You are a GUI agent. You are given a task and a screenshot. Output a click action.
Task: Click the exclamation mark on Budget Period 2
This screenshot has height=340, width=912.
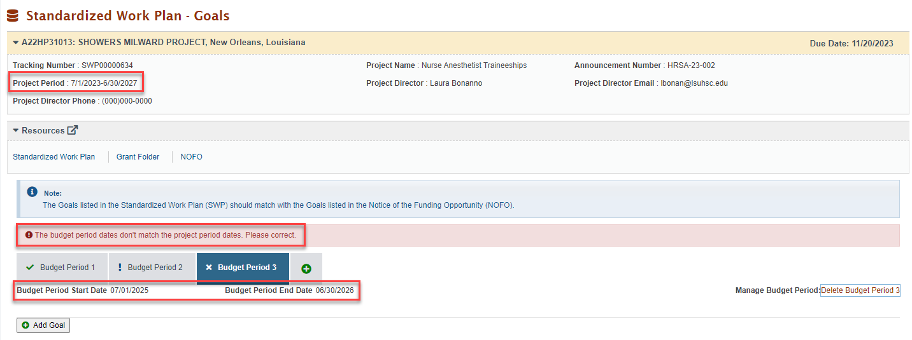(120, 268)
